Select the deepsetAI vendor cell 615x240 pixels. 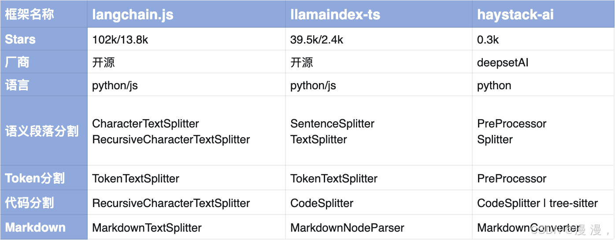503,62
